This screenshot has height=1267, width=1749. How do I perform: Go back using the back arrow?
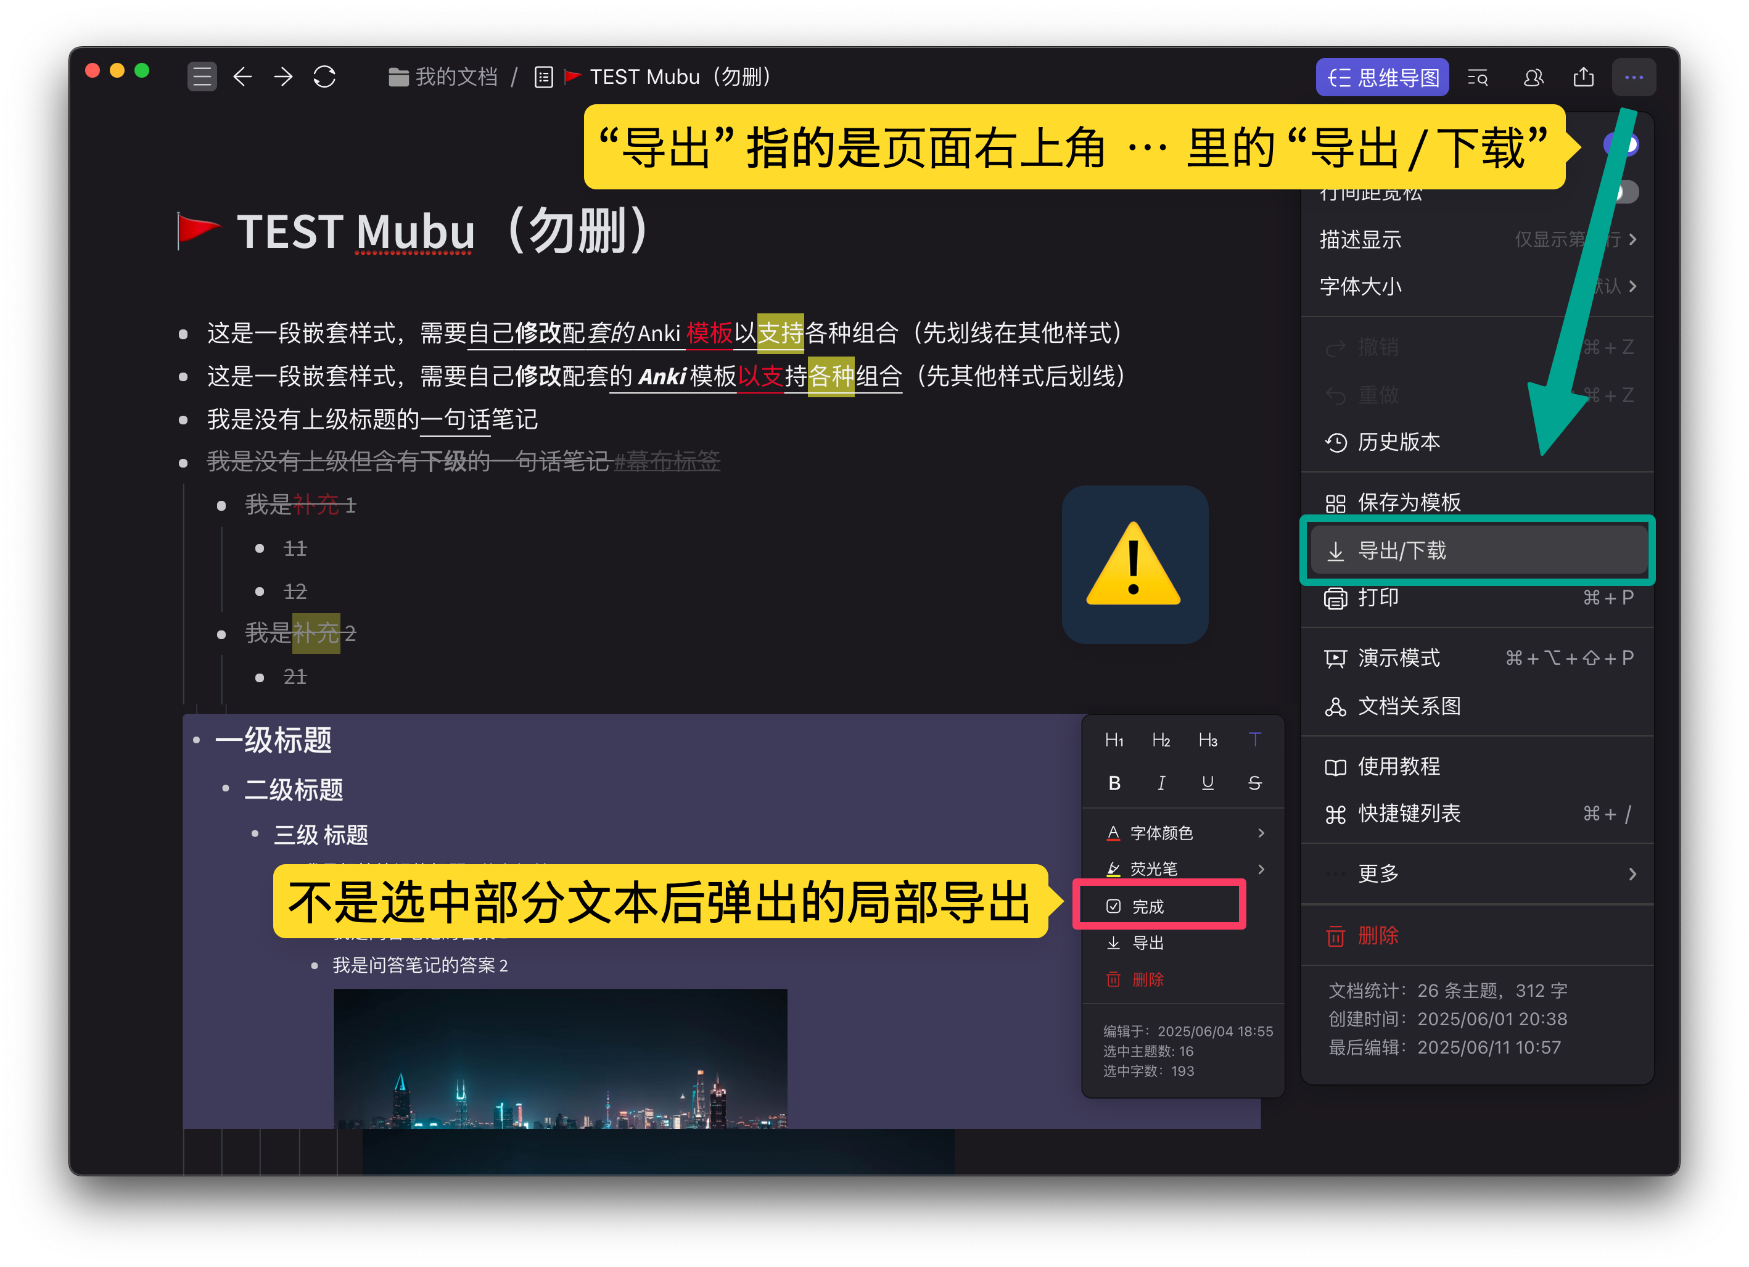pos(243,76)
